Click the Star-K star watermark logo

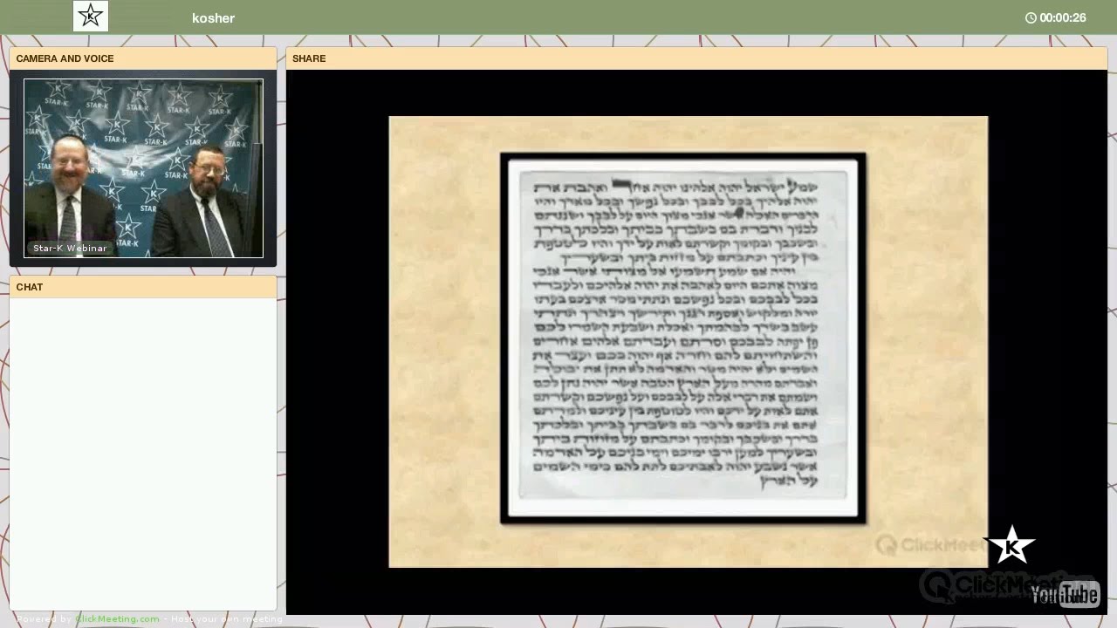(1010, 546)
